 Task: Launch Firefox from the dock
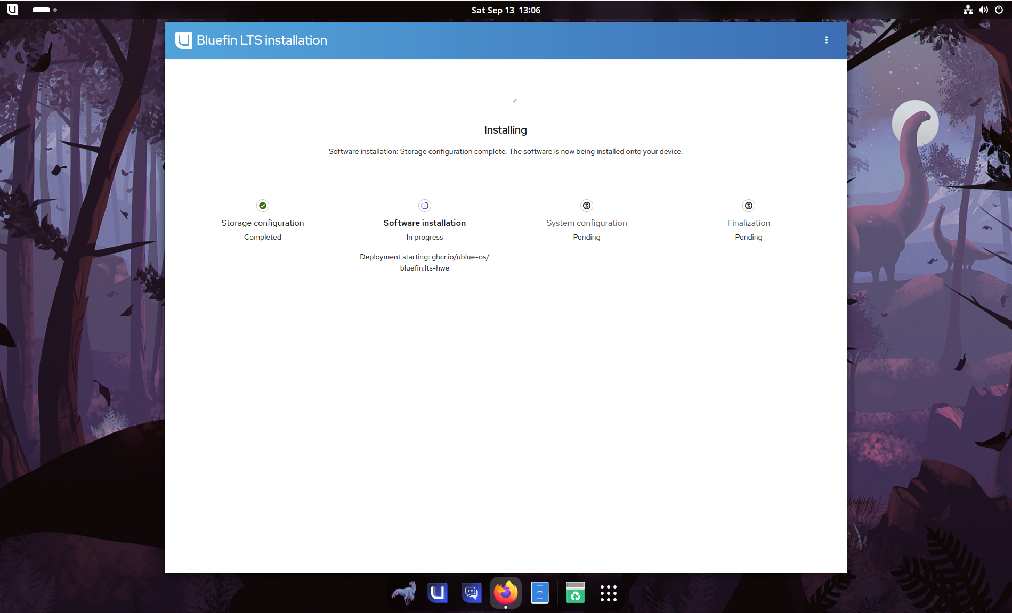[505, 593]
